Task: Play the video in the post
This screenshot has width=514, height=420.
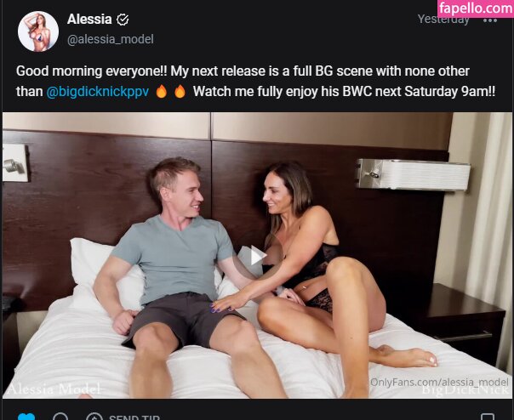Action: point(256,256)
